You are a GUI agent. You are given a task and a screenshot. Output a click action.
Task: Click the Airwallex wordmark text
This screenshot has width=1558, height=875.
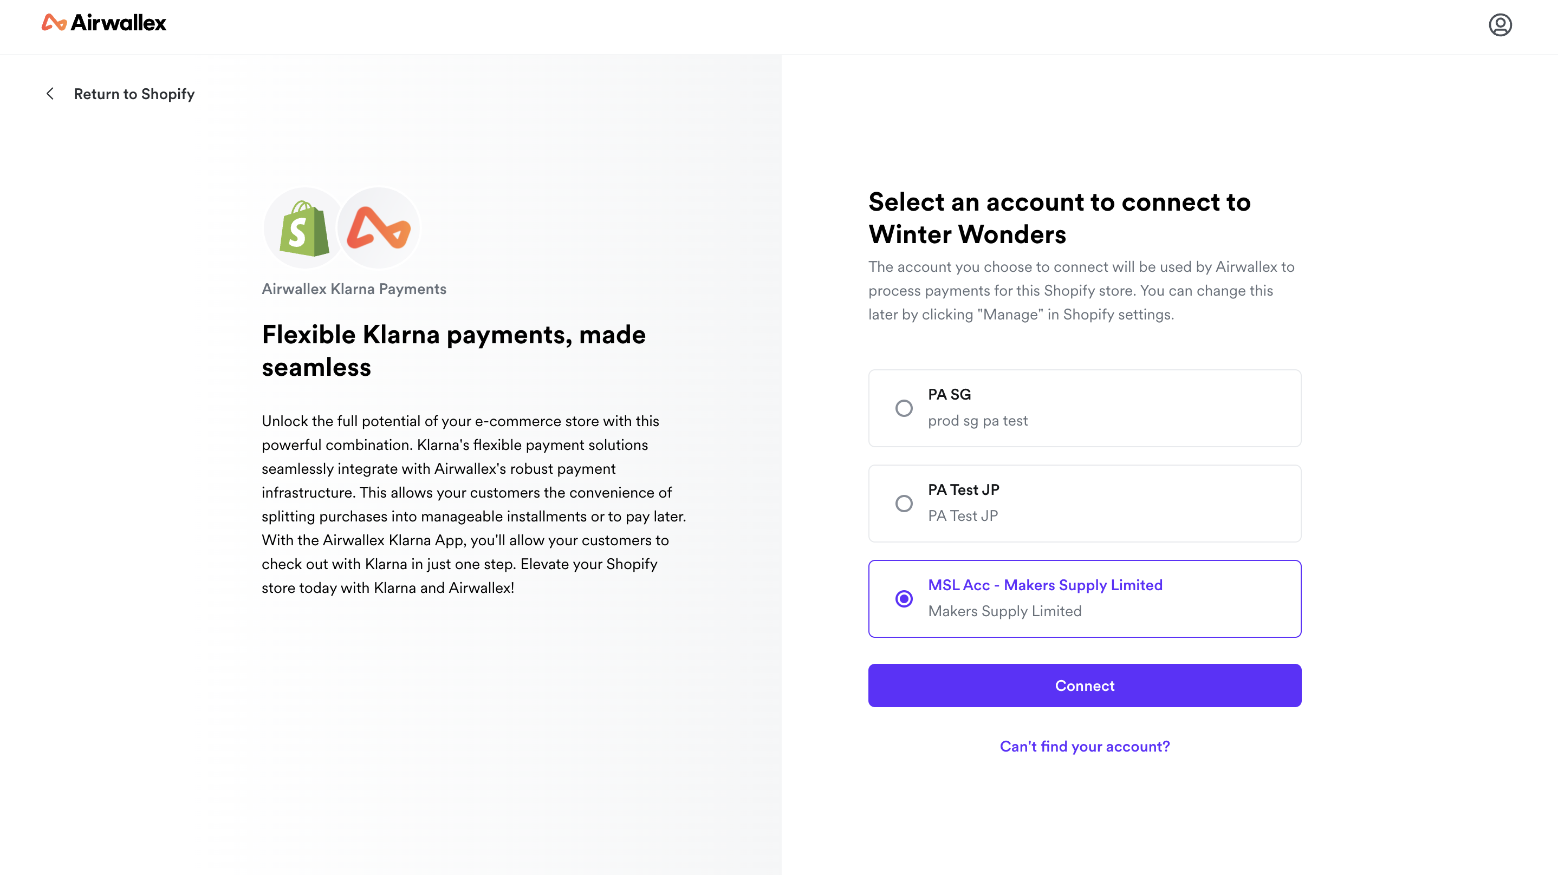[119, 23]
